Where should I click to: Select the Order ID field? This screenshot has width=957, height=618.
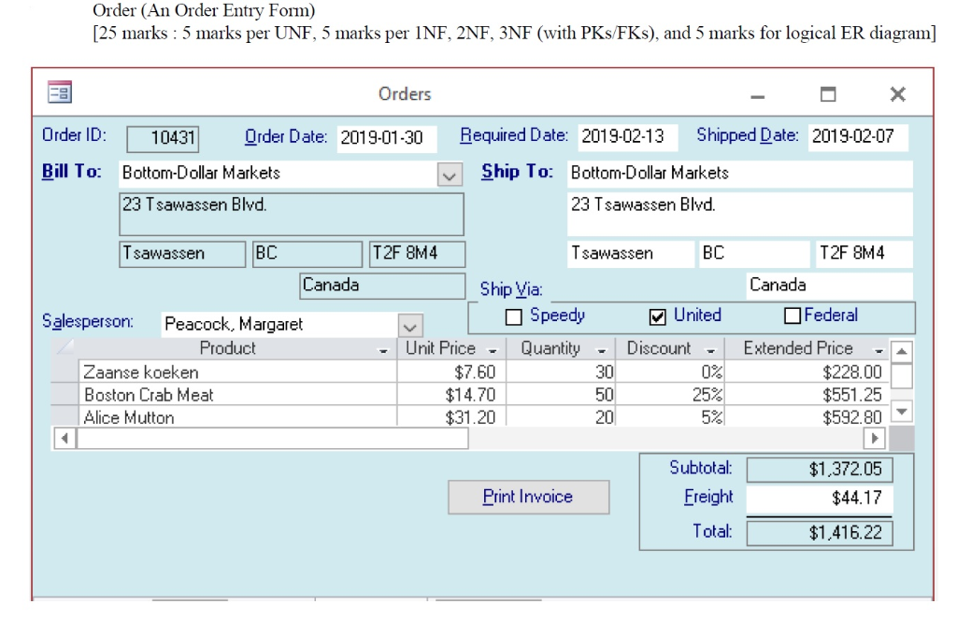click(x=164, y=137)
